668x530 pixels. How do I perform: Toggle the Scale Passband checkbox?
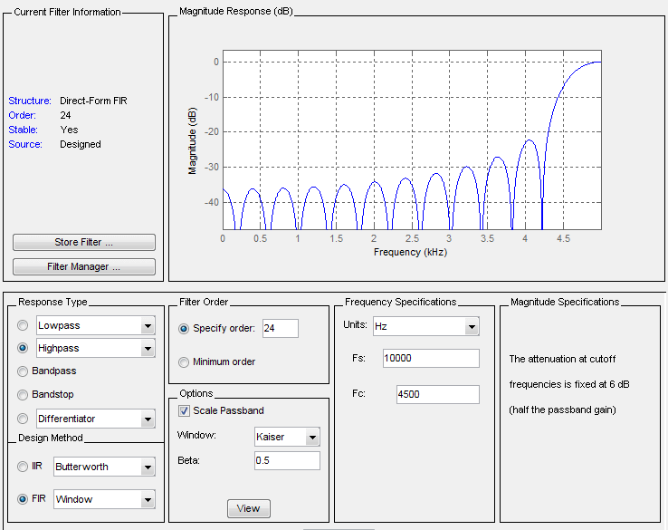coord(185,410)
